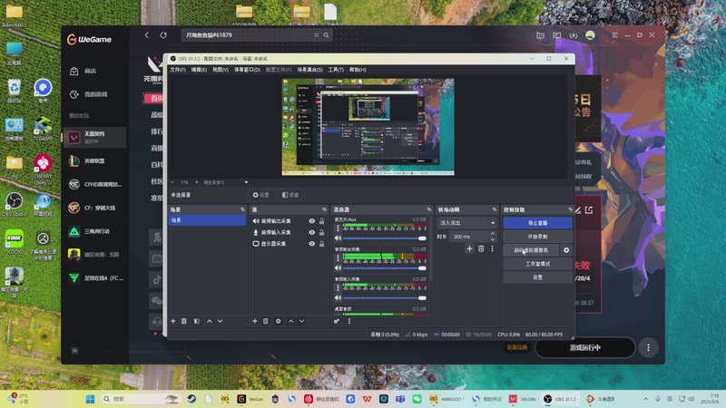
Task: Open the 英雄联盟 game in WeGame sidebar
Action: coord(94,160)
